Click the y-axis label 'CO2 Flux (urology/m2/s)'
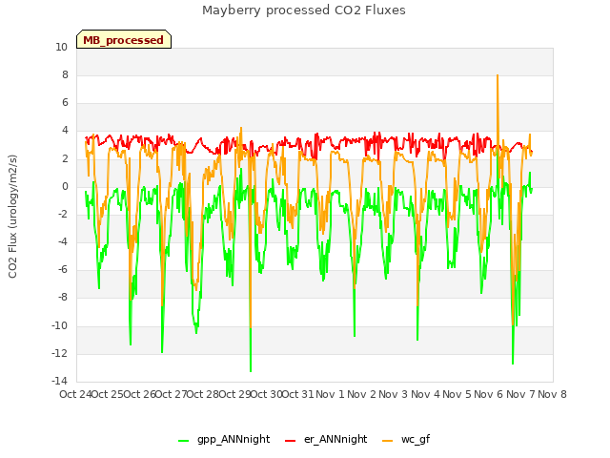This screenshot has height=458, width=610. tap(12, 217)
